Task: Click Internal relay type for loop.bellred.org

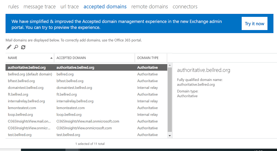Action: click(148, 114)
